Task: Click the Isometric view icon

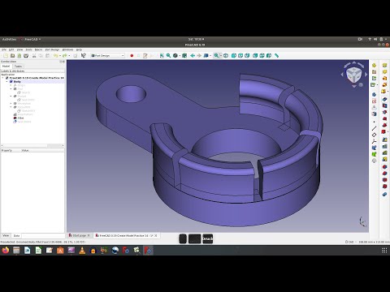Action: (x=226, y=55)
